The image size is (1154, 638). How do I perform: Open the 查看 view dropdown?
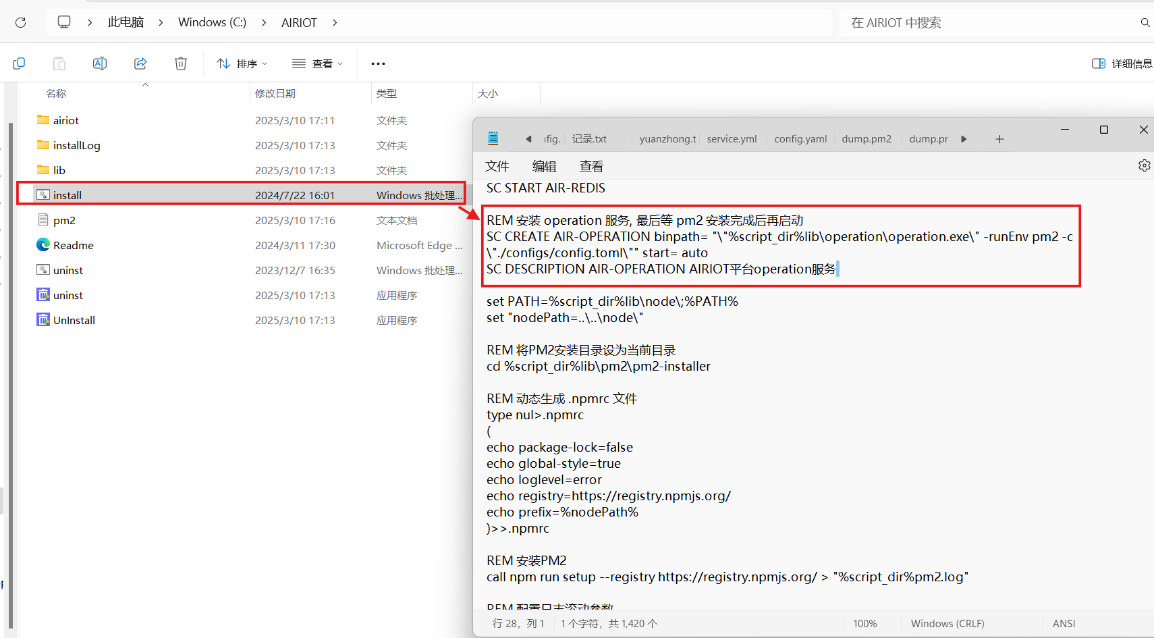pos(317,63)
